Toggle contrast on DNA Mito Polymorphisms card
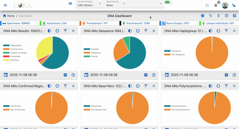 [x=210, y=86]
